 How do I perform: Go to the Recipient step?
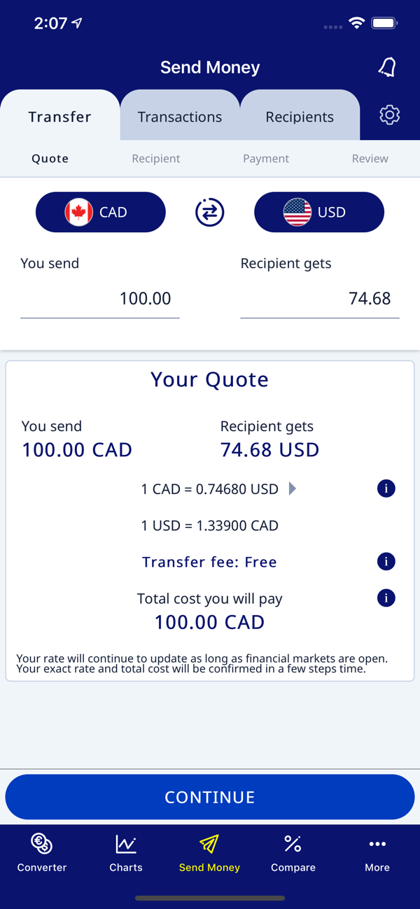click(156, 159)
